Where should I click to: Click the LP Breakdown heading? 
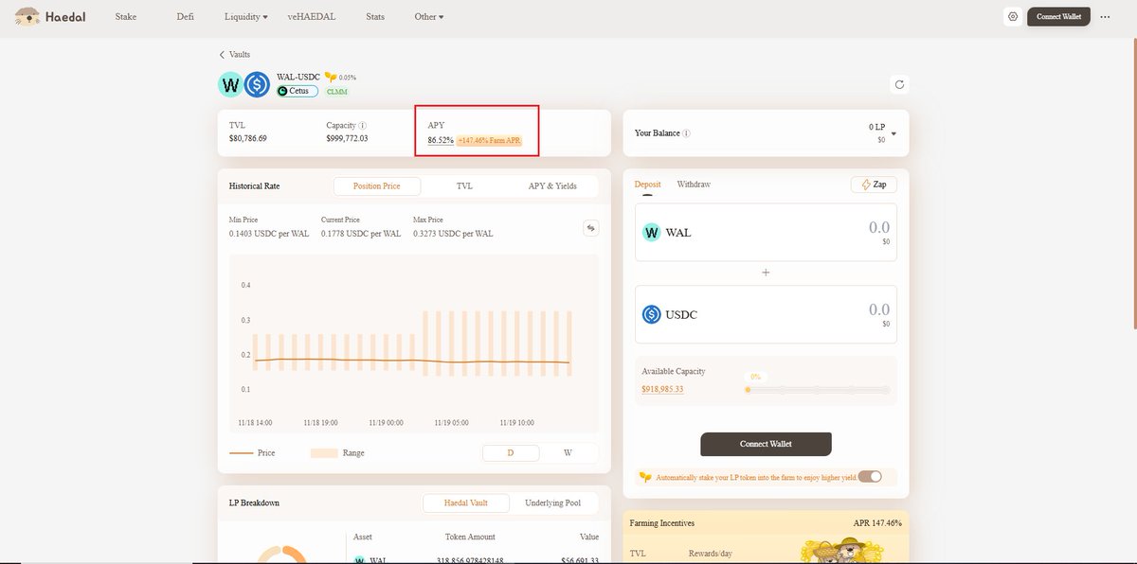pyautogui.click(x=254, y=502)
